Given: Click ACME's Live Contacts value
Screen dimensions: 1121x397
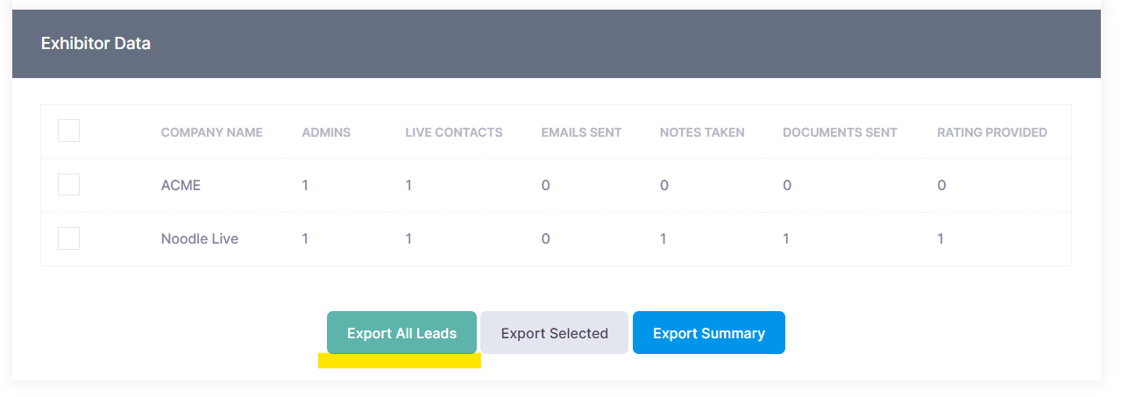Looking at the screenshot, I should click(x=408, y=186).
